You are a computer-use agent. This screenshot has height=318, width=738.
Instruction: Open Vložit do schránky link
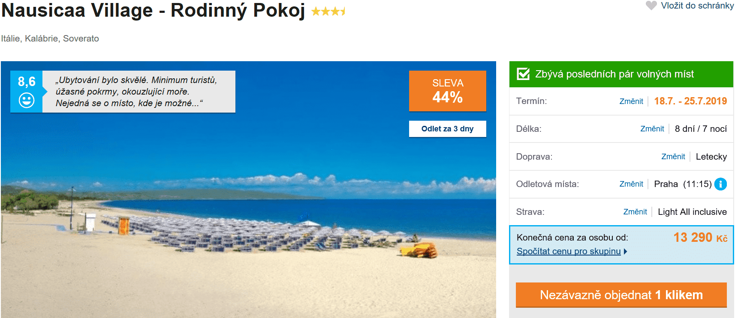(x=697, y=6)
